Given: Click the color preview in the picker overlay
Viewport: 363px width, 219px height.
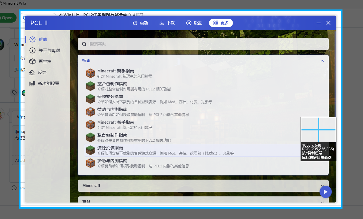Looking at the screenshot, I should (318, 130).
